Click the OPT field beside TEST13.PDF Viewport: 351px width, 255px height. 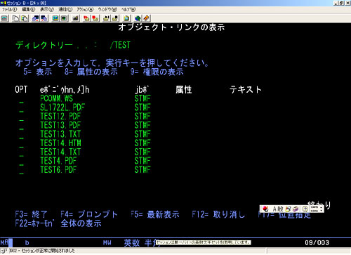pos(21,126)
